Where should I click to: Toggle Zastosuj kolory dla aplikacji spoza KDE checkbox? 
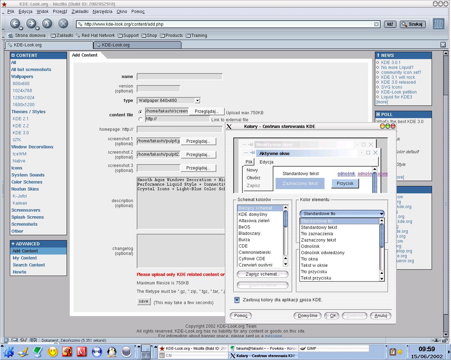(x=237, y=300)
